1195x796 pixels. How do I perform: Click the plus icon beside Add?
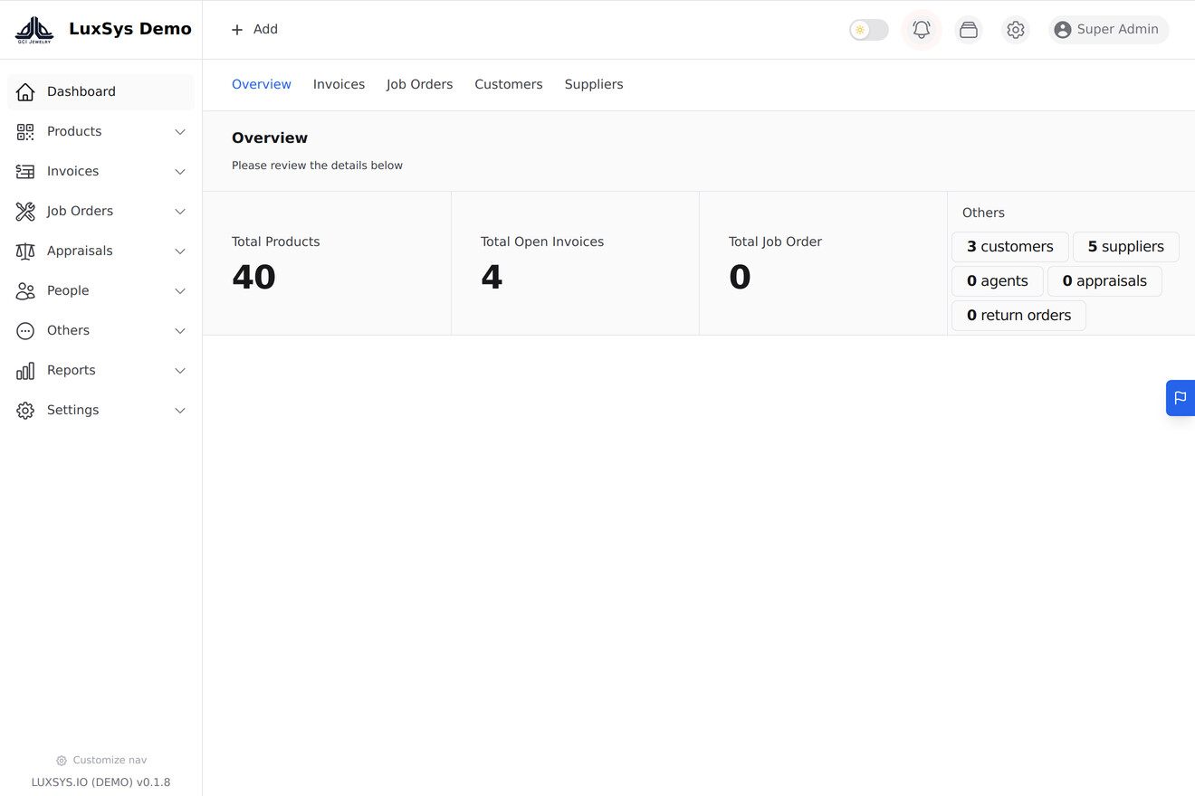(x=237, y=30)
